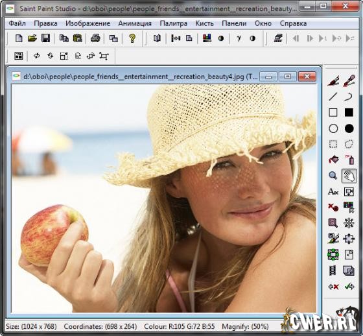Select the hollow circle tool
The image size is (363, 336).
333,128
